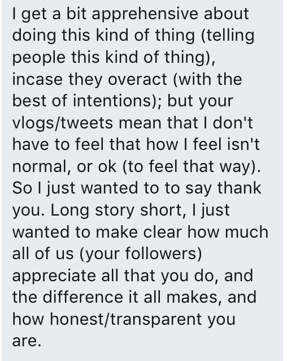
Task: Click the word "incase" in the message
Action: pyautogui.click(x=37, y=79)
